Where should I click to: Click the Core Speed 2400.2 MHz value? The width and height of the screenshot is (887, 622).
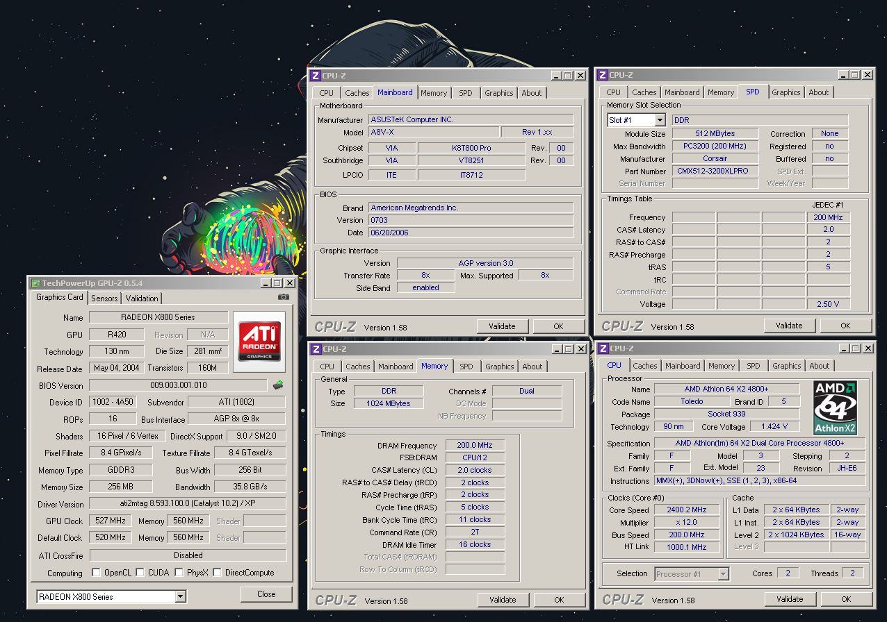[686, 510]
